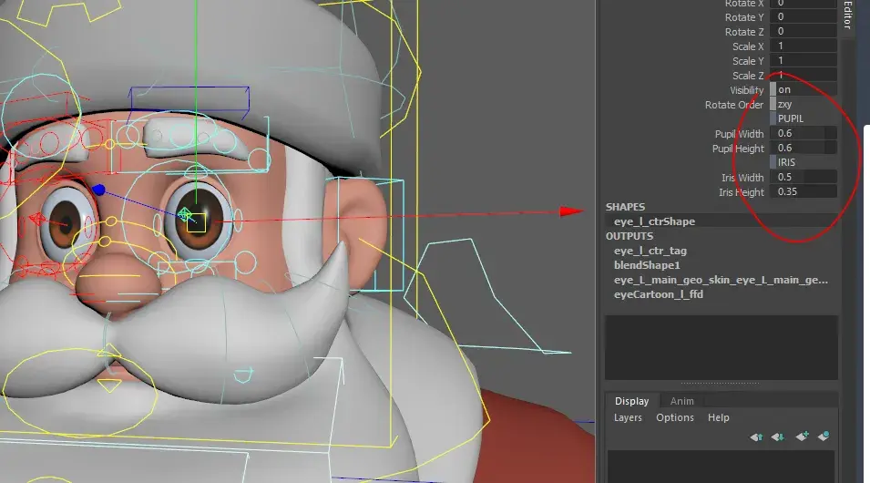Open the layer editor Options menu
The height and width of the screenshot is (483, 870).
675,417
